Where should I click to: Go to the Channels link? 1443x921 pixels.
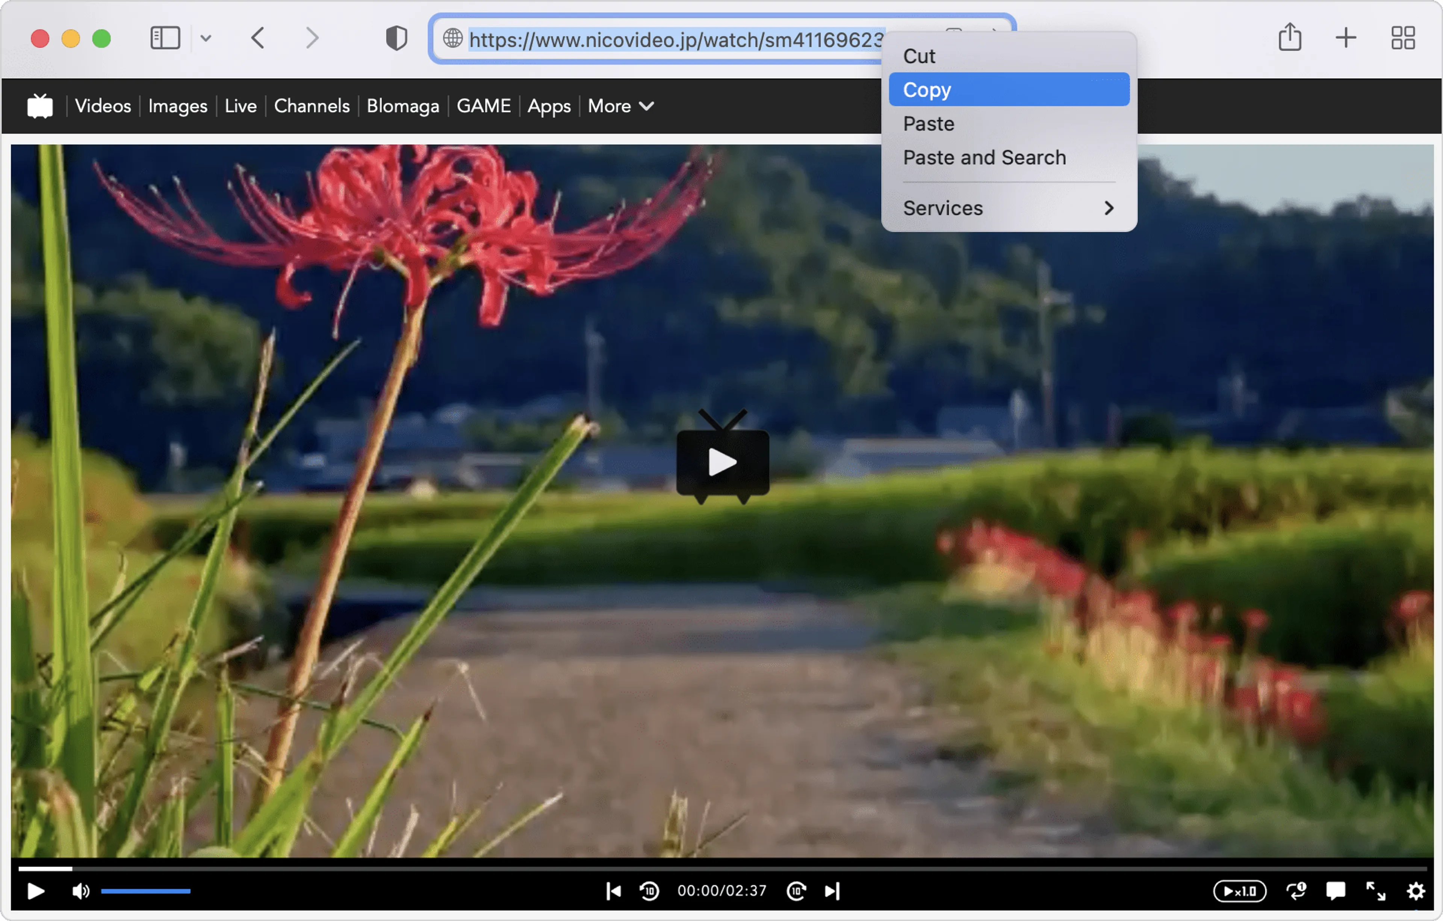312,106
